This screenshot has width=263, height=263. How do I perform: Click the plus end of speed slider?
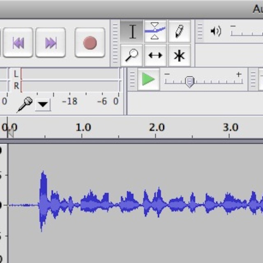[239, 74]
